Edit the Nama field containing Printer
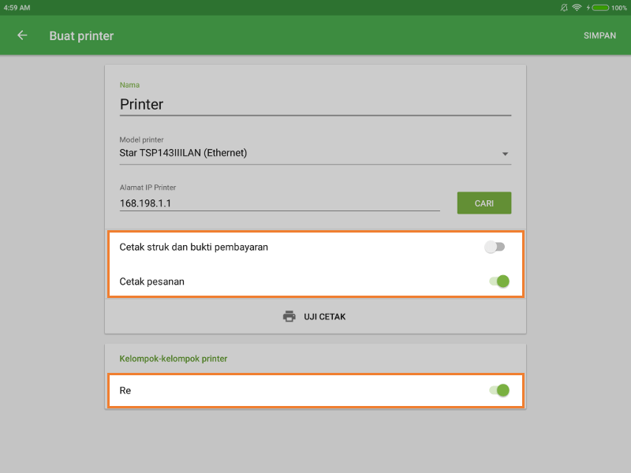This screenshot has height=473, width=631. pyautogui.click(x=315, y=105)
